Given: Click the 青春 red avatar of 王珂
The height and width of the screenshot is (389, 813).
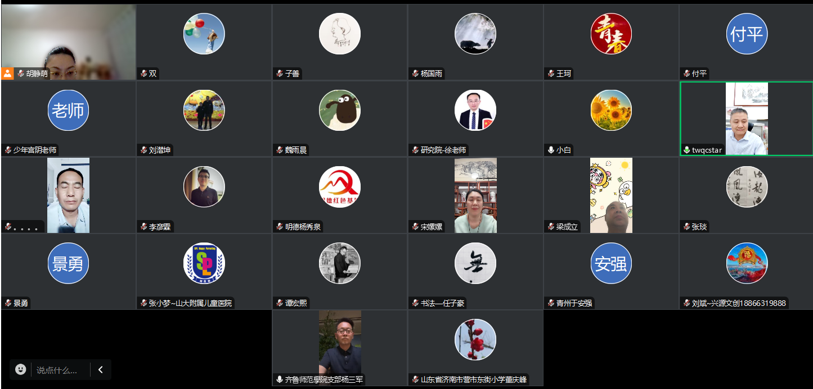Looking at the screenshot, I should [x=611, y=34].
